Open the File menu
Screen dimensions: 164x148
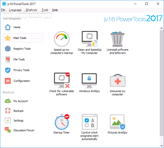coord(3,10)
